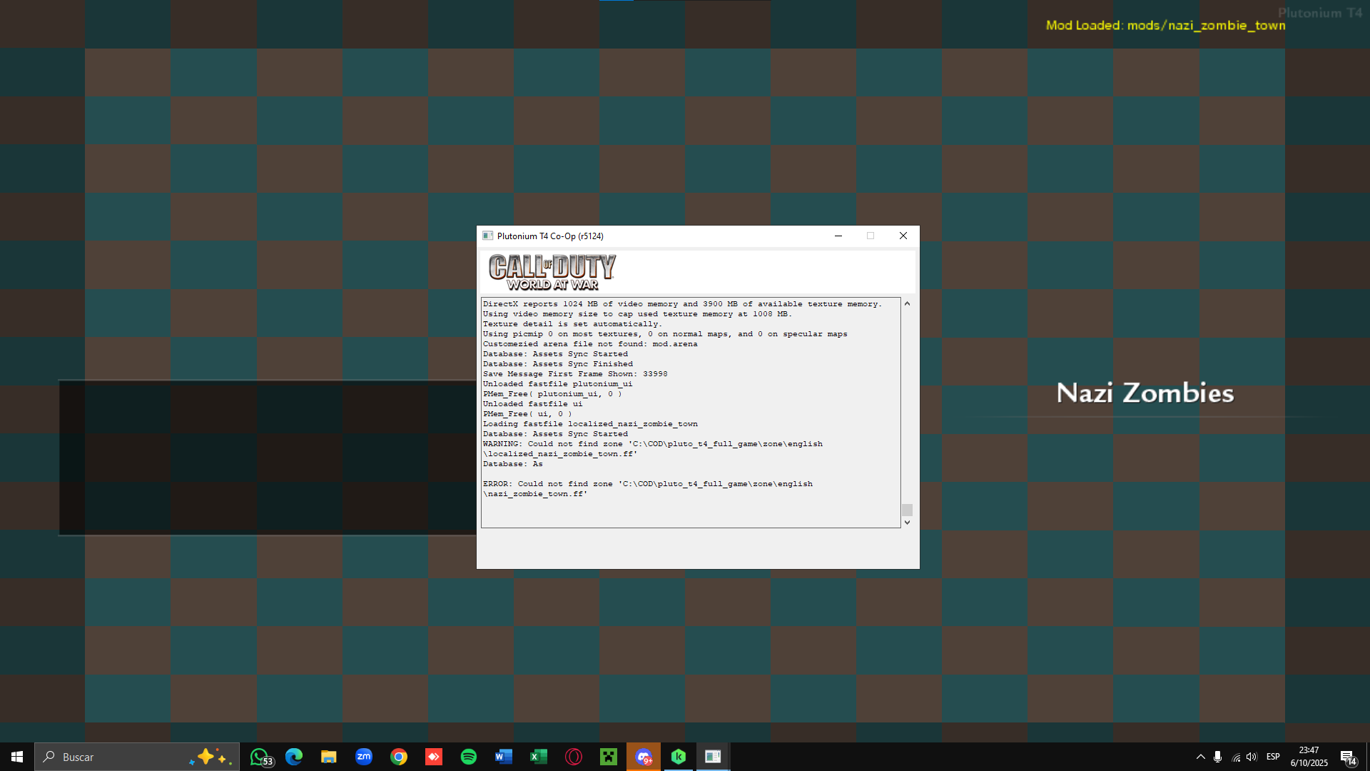Open WhatsApp from the taskbar

(x=260, y=757)
